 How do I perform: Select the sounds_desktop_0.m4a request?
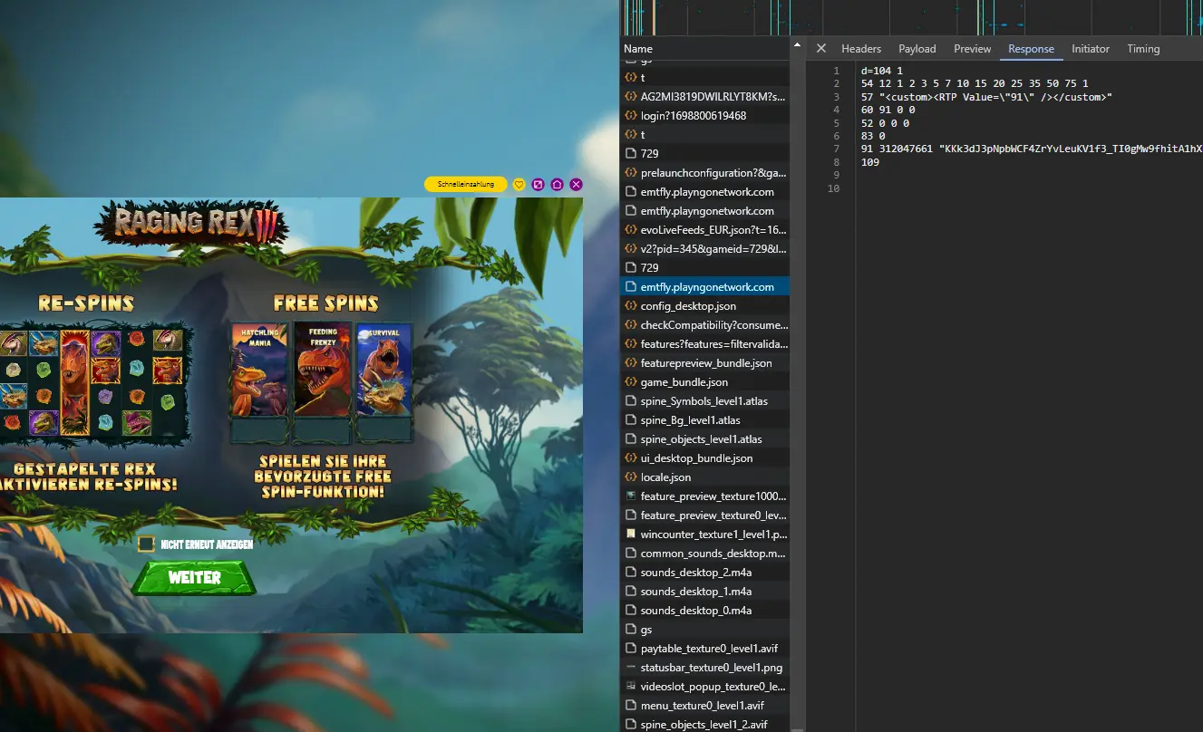(x=705, y=610)
